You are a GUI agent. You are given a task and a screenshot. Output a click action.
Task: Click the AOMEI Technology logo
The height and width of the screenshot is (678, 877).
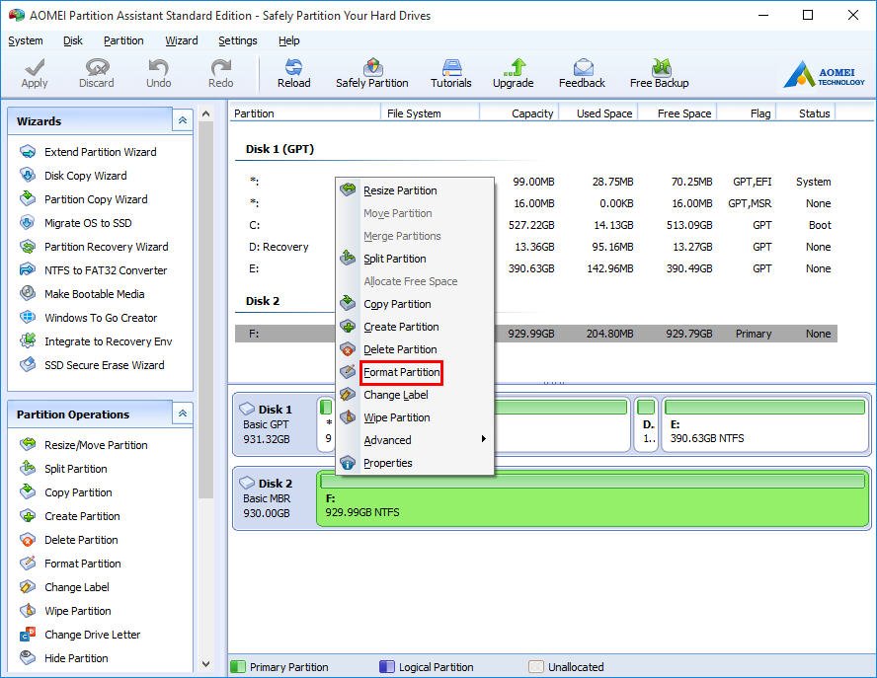[x=824, y=74]
